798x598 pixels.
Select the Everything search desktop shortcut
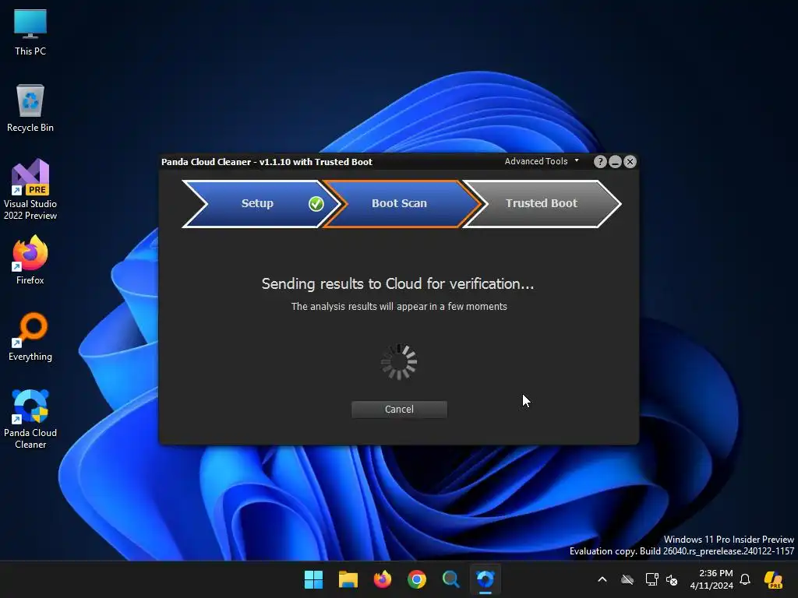pos(30,336)
